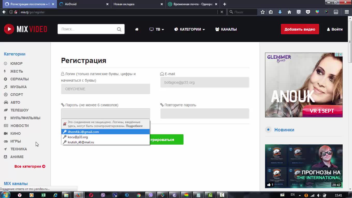The image size is (352, 198).
Task: Stop loading the page with X button
Action: click(x=222, y=12)
